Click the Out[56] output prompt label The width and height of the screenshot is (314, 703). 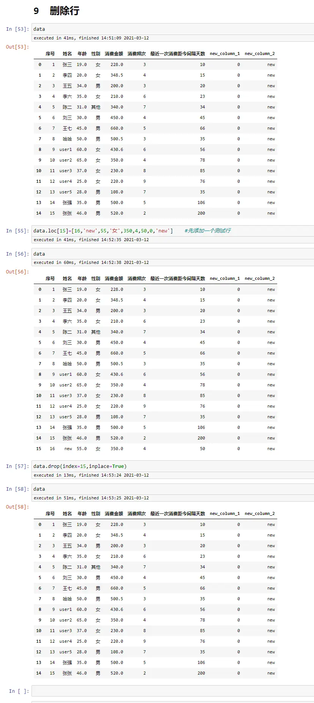(x=17, y=272)
